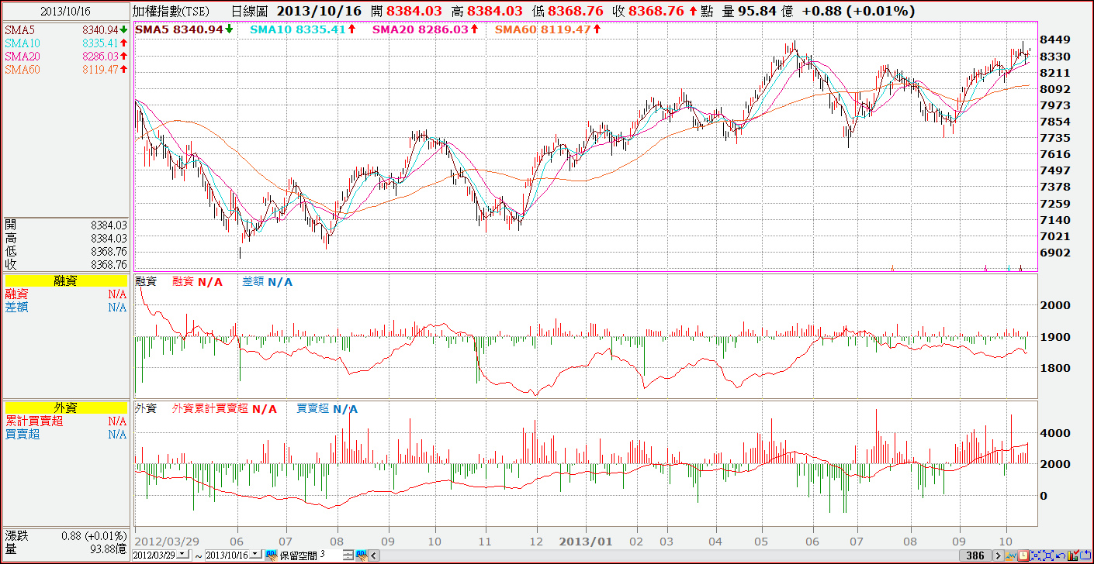Click the 融資 N/A legend in margin chart
This screenshot has width=1094, height=564.
[197, 282]
